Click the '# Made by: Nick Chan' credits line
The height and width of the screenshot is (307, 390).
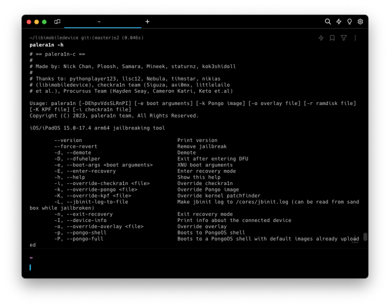tap(132, 66)
